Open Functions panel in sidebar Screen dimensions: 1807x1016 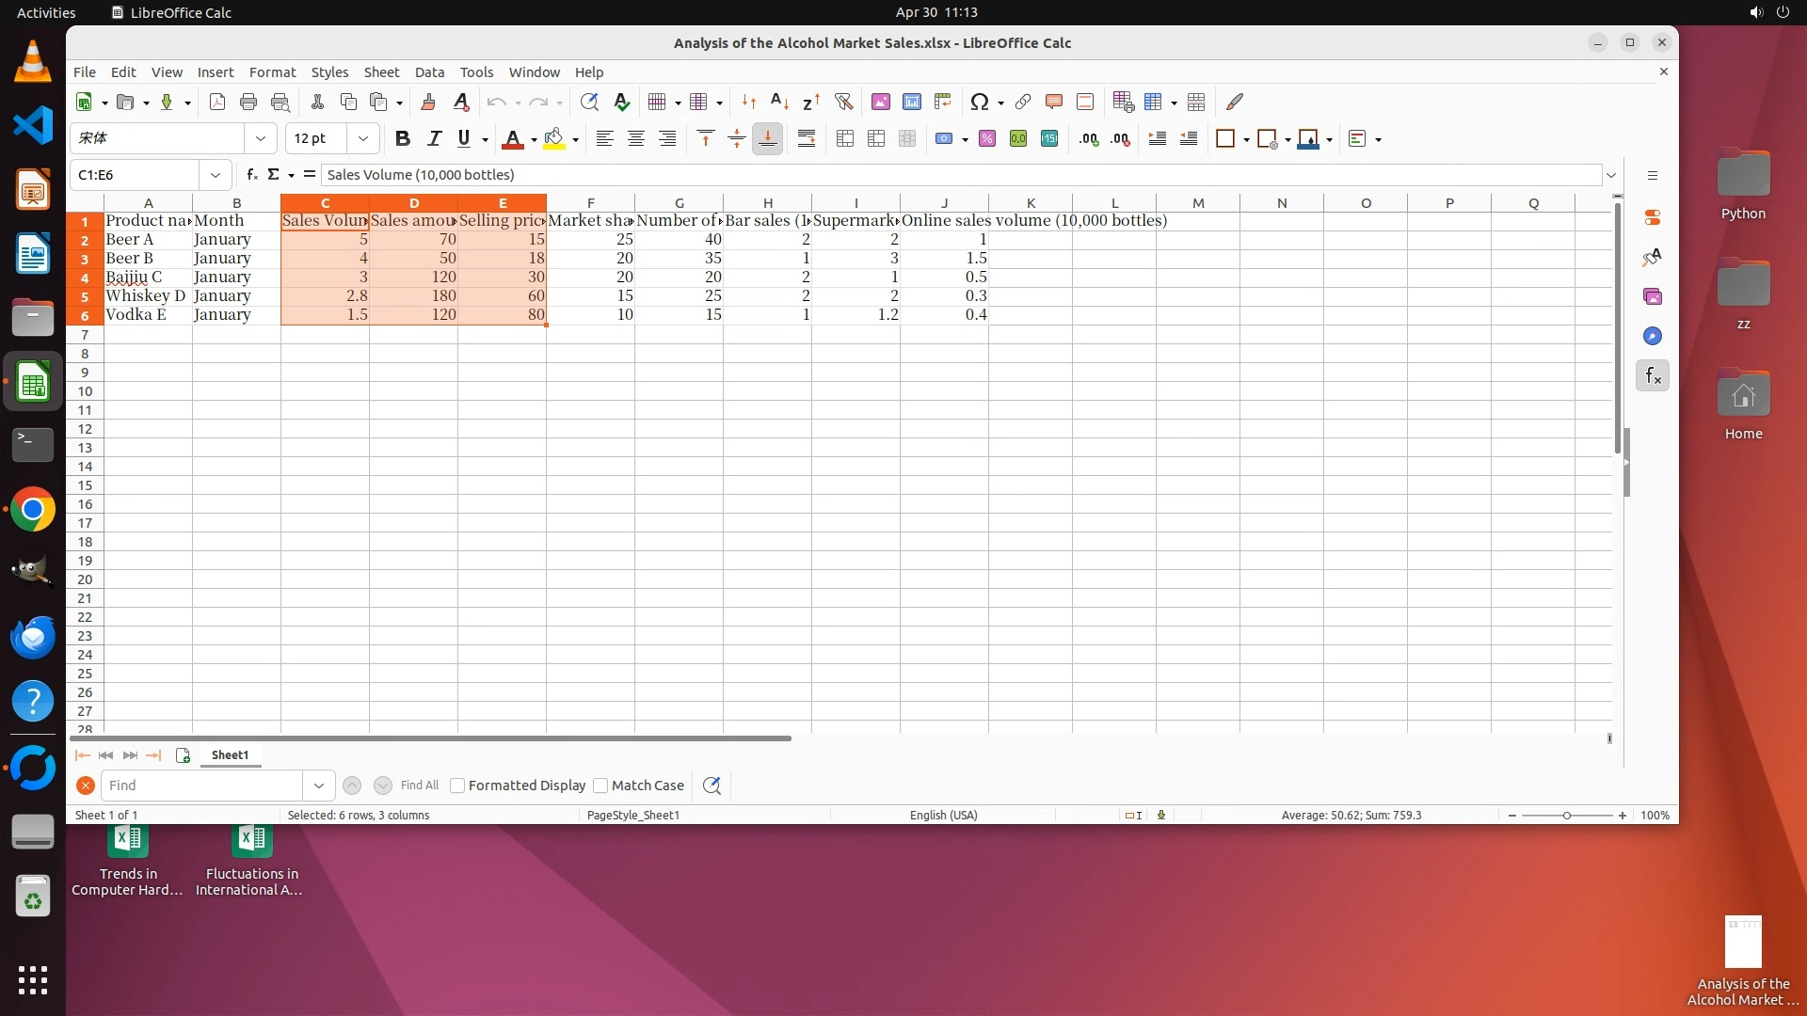pos(1652,376)
